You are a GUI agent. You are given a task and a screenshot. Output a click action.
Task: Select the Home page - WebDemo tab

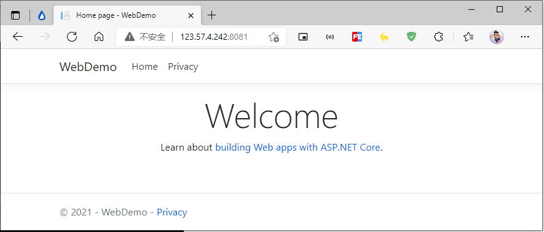click(127, 15)
